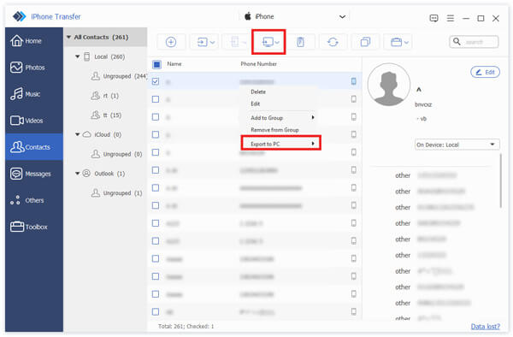Uncheck the first contact's checkbox
Image resolution: width=513 pixels, height=337 pixels.
click(x=156, y=81)
